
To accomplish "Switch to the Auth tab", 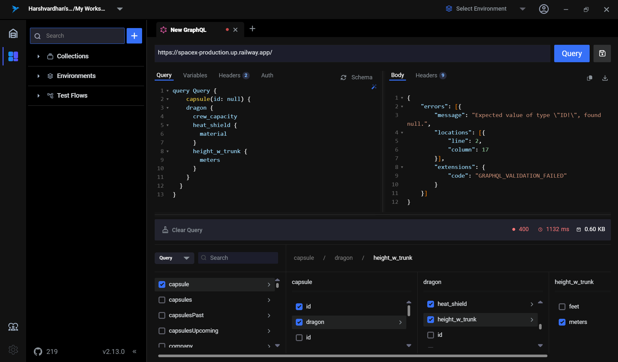I will [267, 75].
